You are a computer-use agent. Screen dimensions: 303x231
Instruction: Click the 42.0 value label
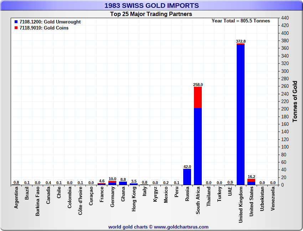tap(187, 167)
